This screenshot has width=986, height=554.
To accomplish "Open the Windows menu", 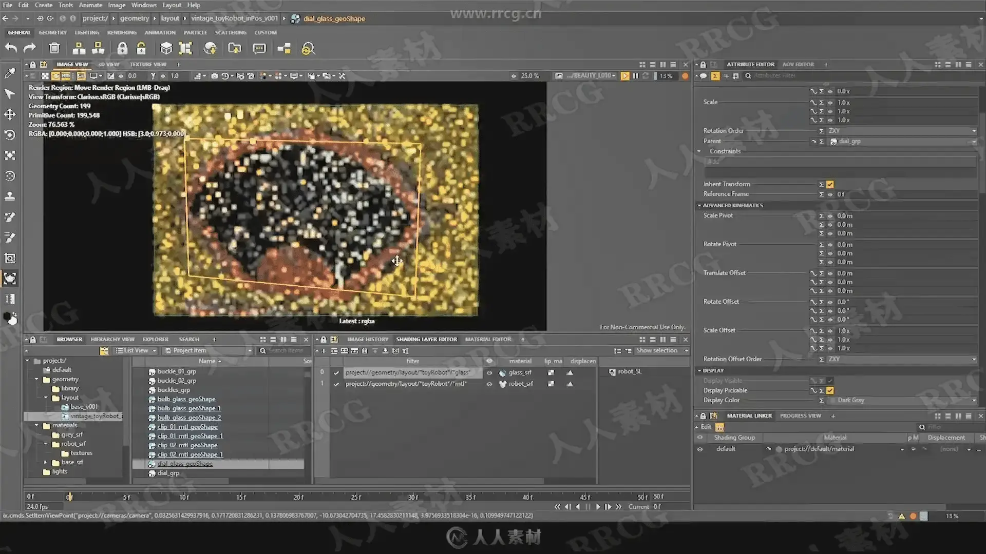I will click(x=143, y=5).
